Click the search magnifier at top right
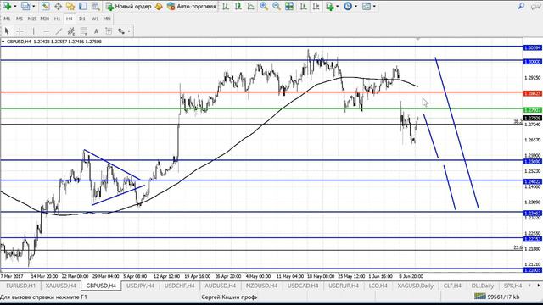Viewport: 543px width, 305px height. tap(521, 6)
